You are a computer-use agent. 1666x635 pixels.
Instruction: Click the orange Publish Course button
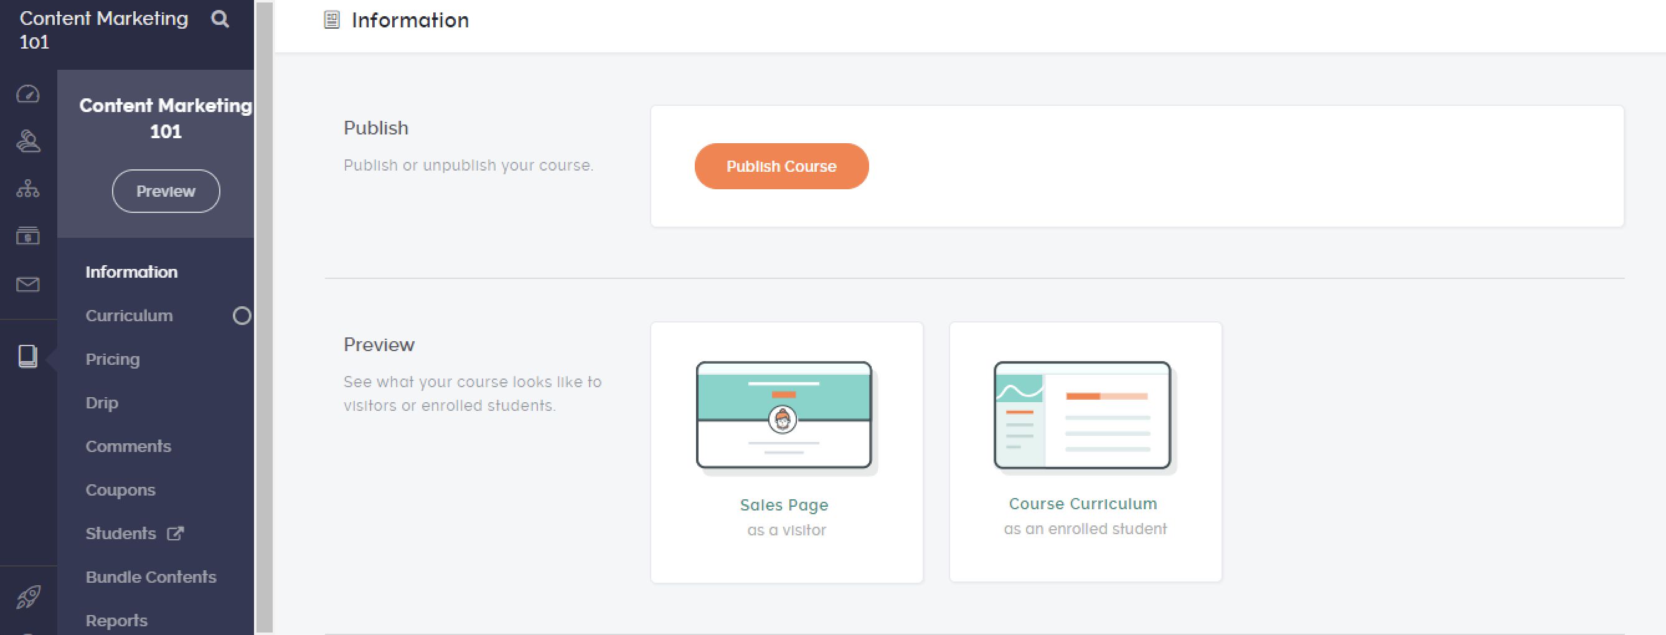pyautogui.click(x=781, y=166)
